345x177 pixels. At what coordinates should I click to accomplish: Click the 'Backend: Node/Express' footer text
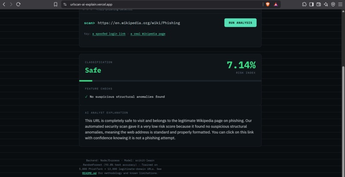tap(103, 160)
